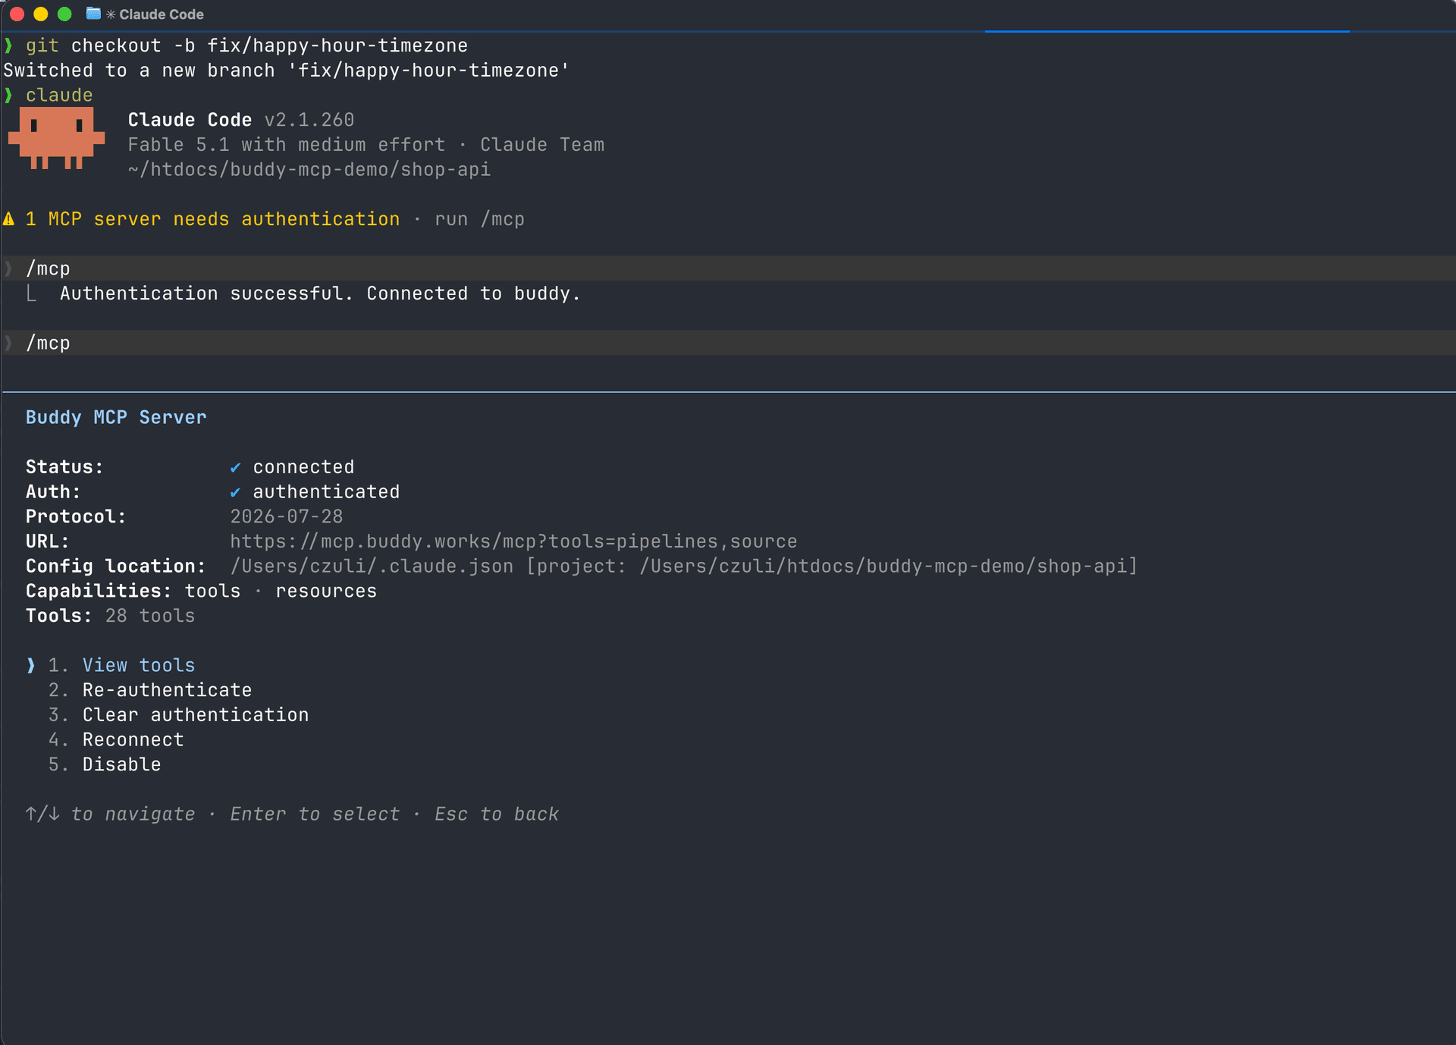Click the version text v2.1.260

(309, 120)
